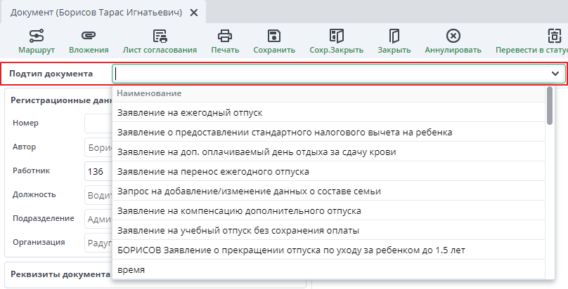The height and width of the screenshot is (289, 568).
Task: Click the Работник field showing 136
Action: click(98, 171)
